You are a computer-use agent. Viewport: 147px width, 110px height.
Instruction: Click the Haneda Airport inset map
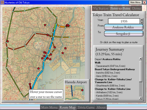coord(75,93)
